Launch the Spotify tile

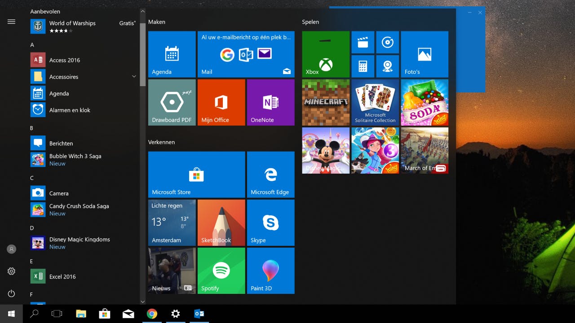pos(221,271)
